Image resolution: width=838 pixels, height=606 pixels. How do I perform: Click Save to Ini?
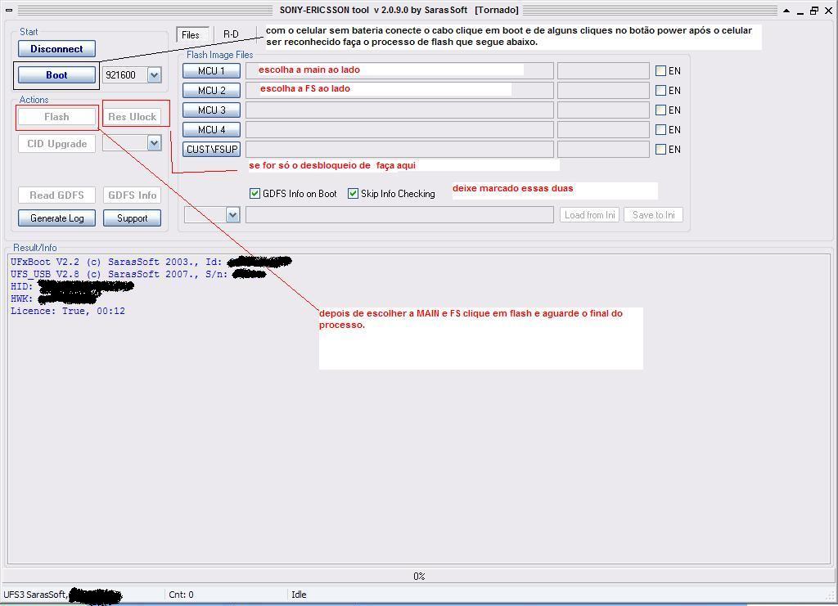pos(653,214)
